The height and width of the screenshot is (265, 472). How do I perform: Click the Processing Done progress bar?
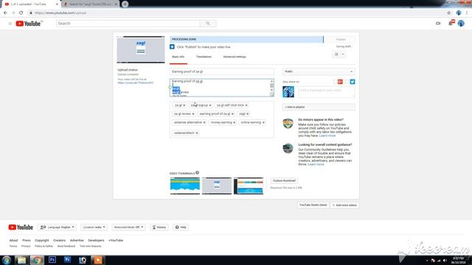pos(246,39)
